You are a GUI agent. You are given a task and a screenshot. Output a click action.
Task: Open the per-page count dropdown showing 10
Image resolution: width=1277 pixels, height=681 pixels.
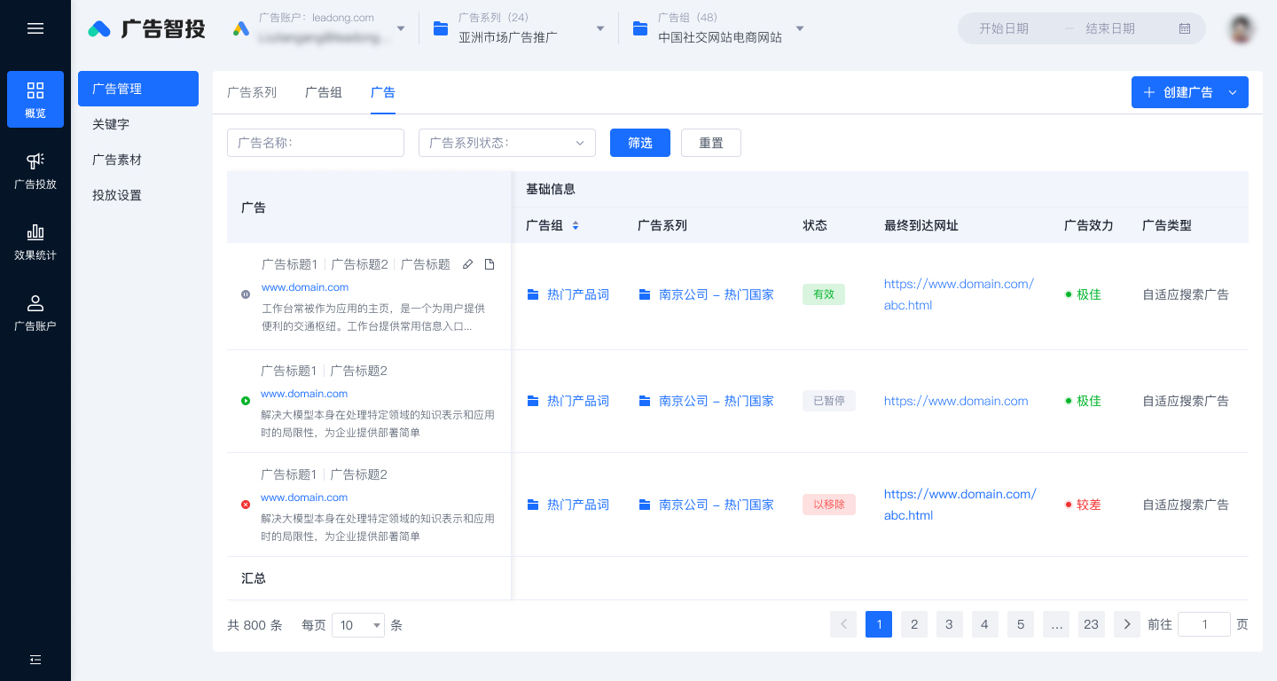pyautogui.click(x=358, y=625)
